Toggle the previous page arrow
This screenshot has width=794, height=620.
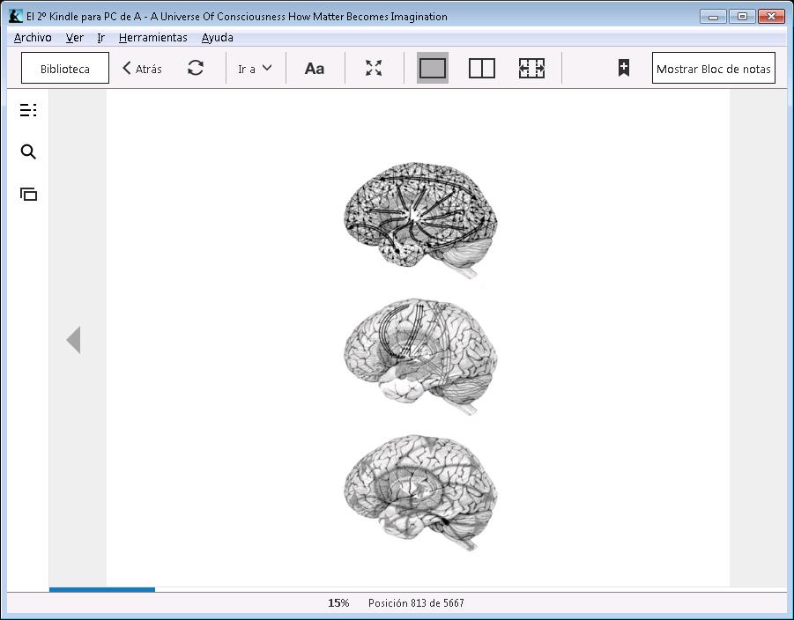76,338
